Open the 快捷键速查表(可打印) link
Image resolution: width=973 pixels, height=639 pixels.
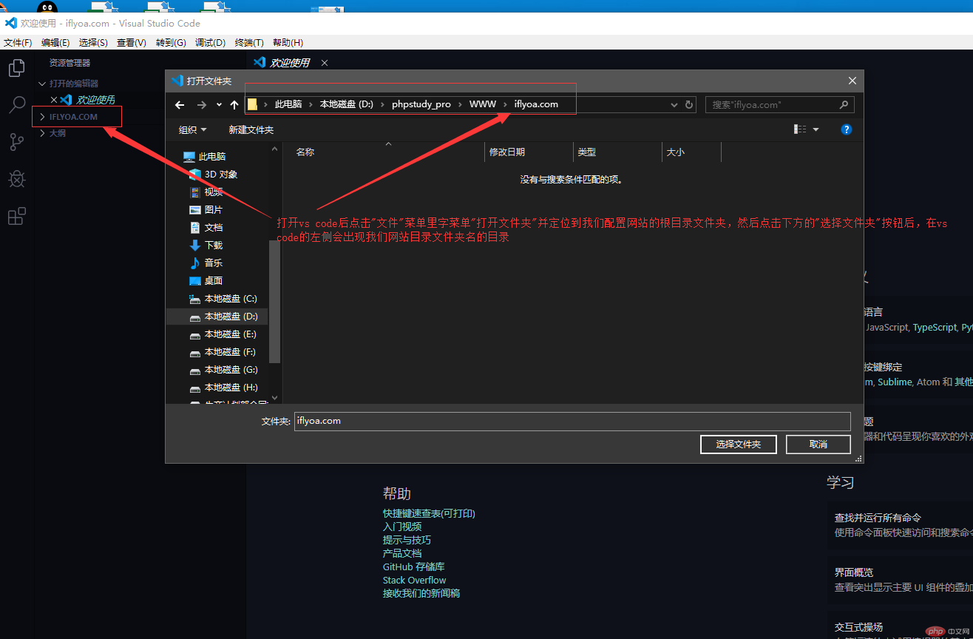(429, 513)
